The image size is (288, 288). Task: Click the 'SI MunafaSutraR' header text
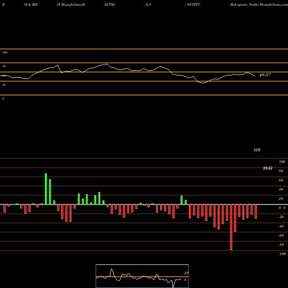[71, 5]
